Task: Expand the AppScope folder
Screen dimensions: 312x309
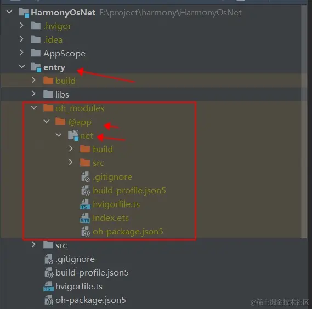Action: (x=22, y=53)
